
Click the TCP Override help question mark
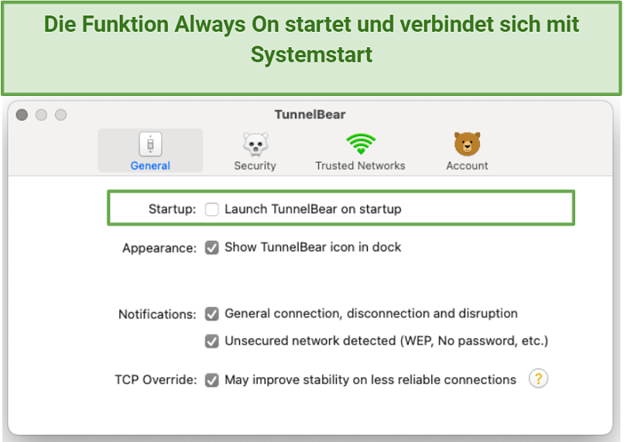tap(538, 379)
